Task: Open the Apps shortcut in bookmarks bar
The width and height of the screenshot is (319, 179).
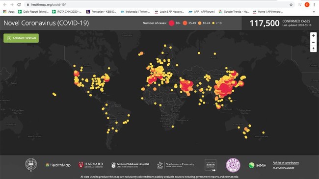Action: pyautogui.click(x=9, y=12)
